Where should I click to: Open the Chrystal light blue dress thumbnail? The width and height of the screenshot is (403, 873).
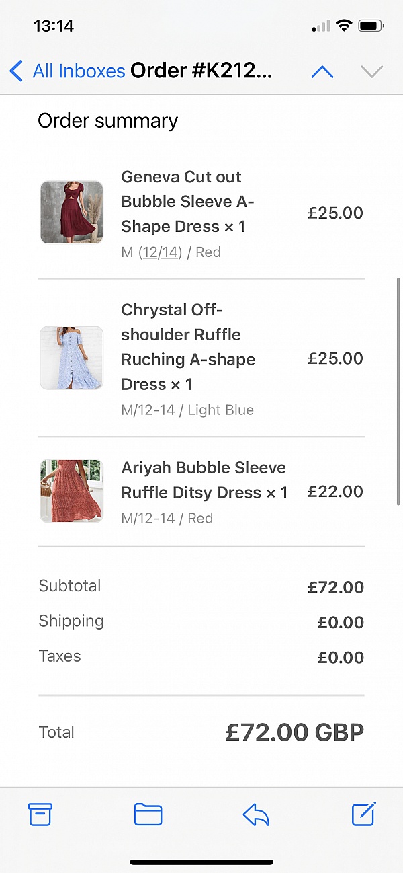[71, 358]
